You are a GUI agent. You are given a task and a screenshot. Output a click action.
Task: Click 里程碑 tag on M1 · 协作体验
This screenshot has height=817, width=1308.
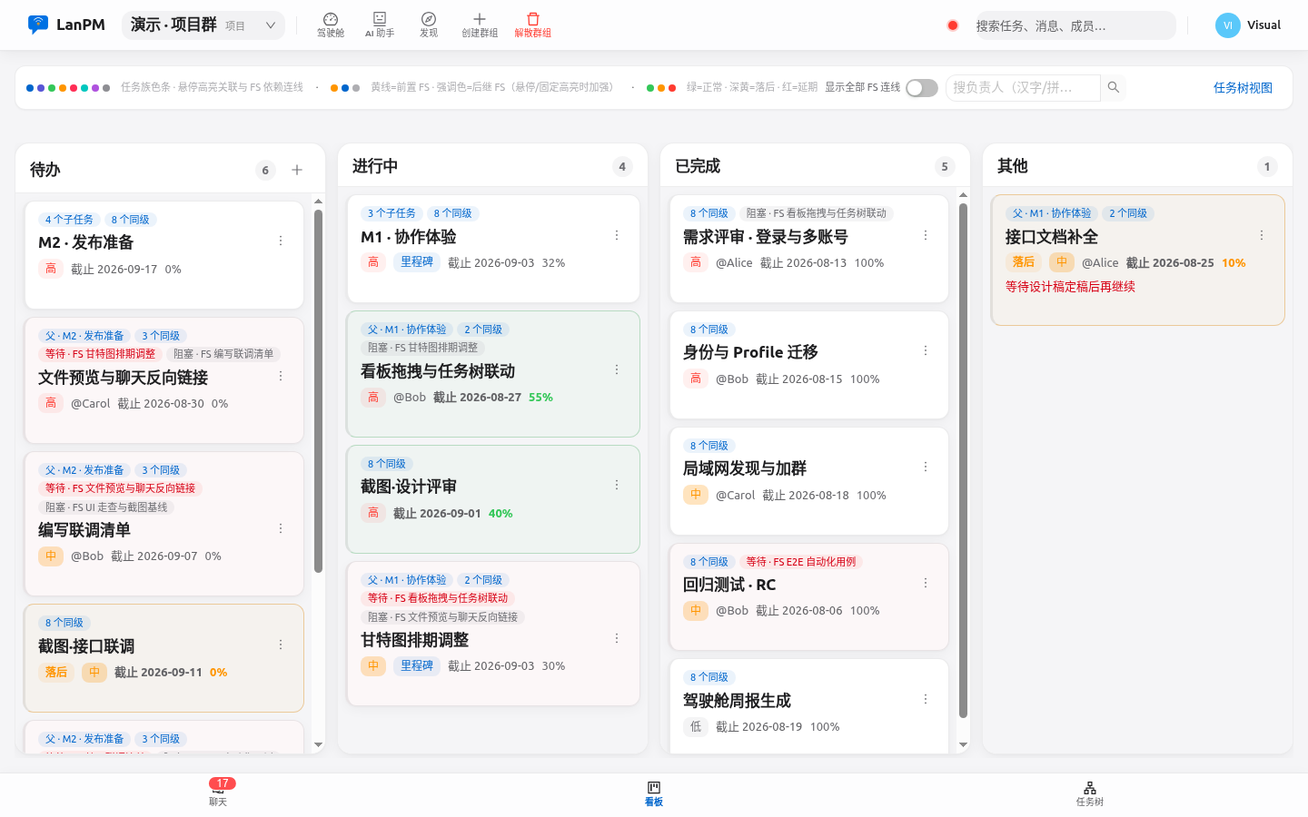click(417, 262)
